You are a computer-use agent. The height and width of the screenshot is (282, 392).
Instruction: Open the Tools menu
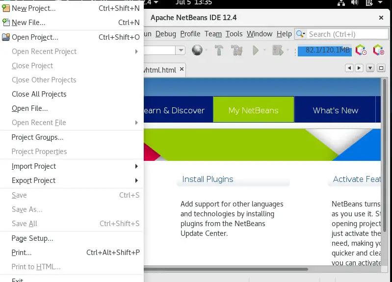[234, 34]
